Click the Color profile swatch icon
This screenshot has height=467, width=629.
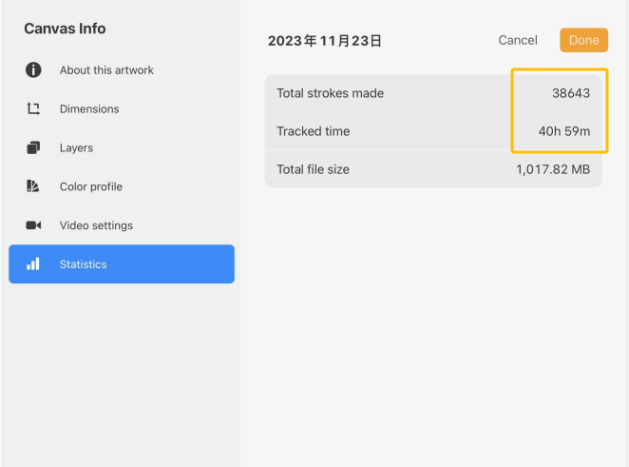[33, 186]
